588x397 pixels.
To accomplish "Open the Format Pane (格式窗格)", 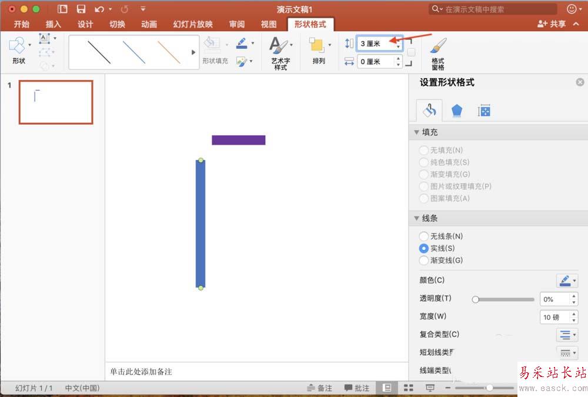I will [438, 54].
